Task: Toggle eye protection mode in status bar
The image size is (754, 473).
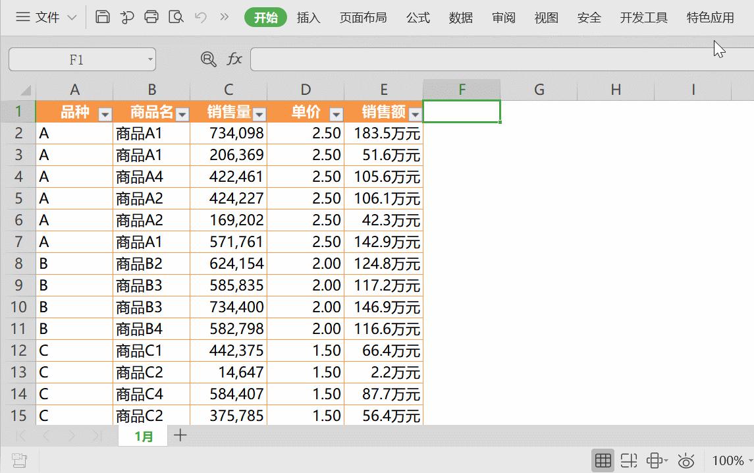Action: coord(687,460)
